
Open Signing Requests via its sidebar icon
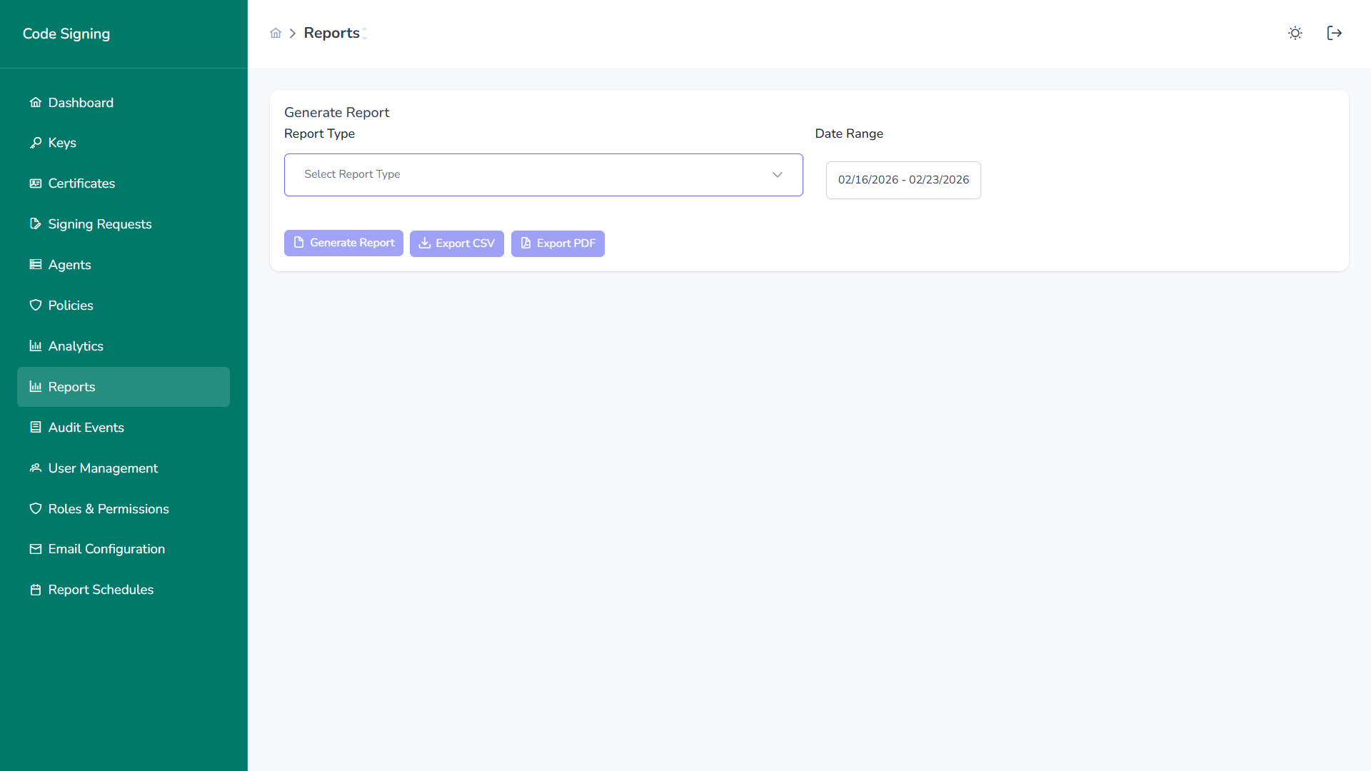pos(35,223)
